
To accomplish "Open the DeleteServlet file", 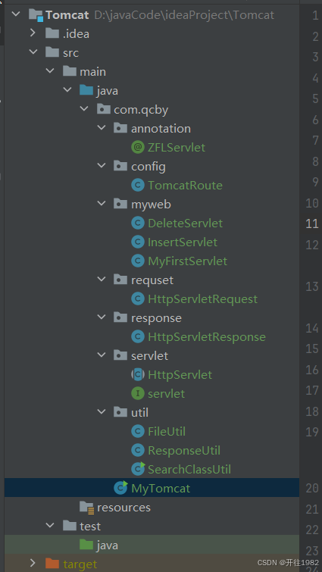I will pyautogui.click(x=185, y=223).
